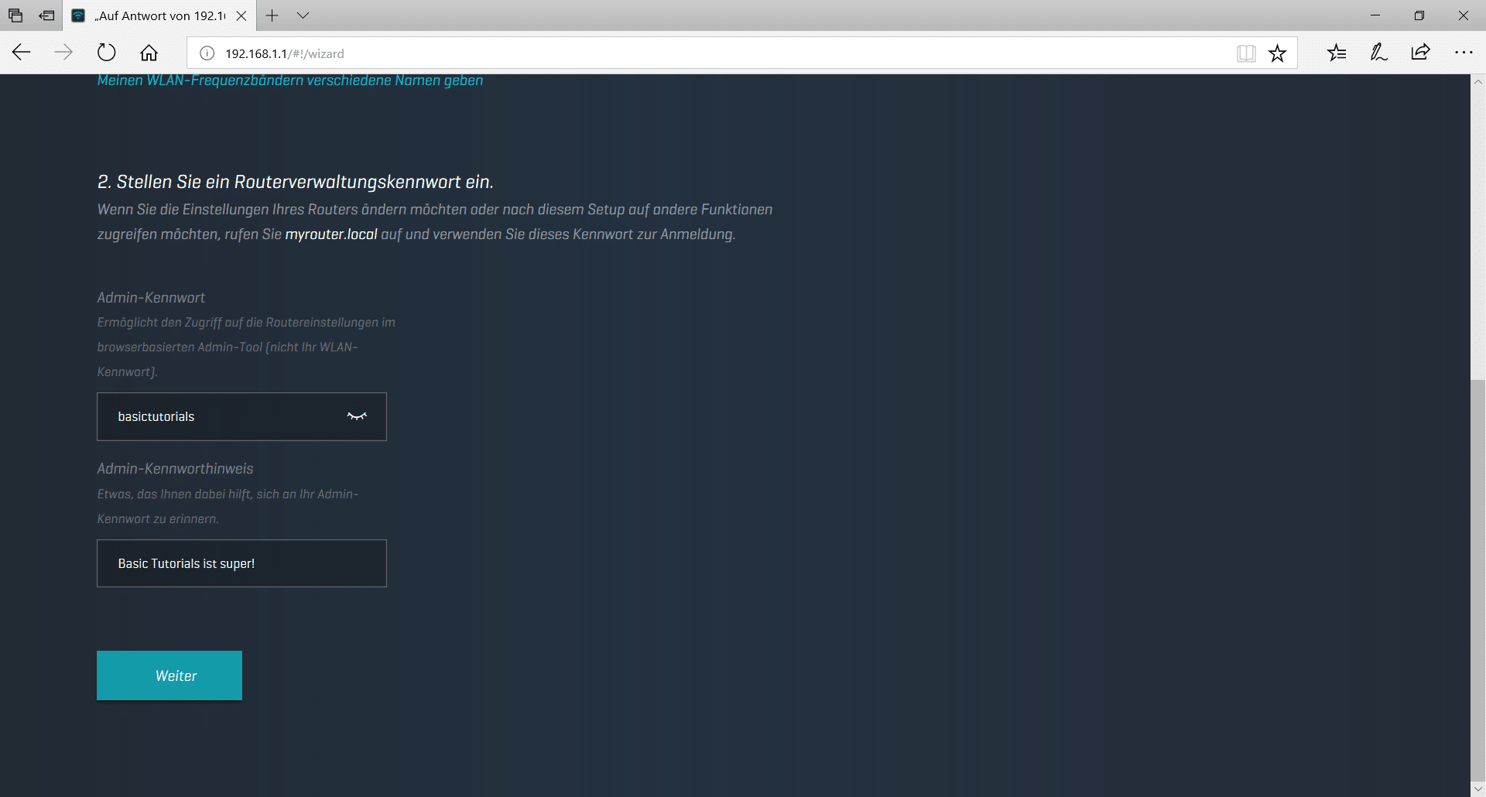The width and height of the screenshot is (1486, 797).
Task: Click the Admin-Kennwort input field
Action: tap(224, 416)
